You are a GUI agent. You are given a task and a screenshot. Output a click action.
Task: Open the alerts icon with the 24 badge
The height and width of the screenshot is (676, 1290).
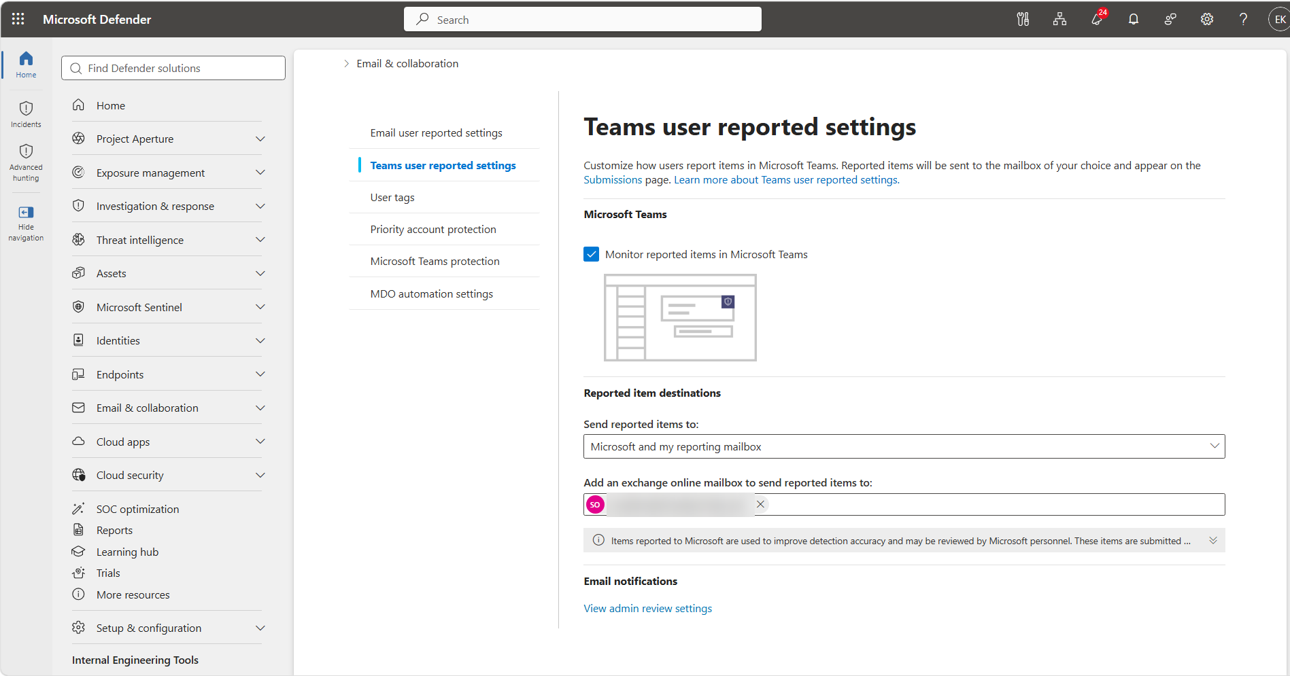click(x=1097, y=19)
